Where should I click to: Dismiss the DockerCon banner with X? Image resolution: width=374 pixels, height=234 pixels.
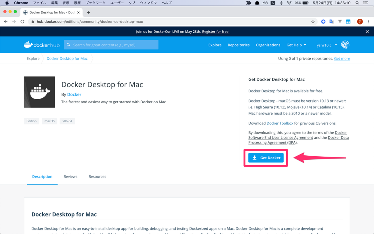click(367, 32)
